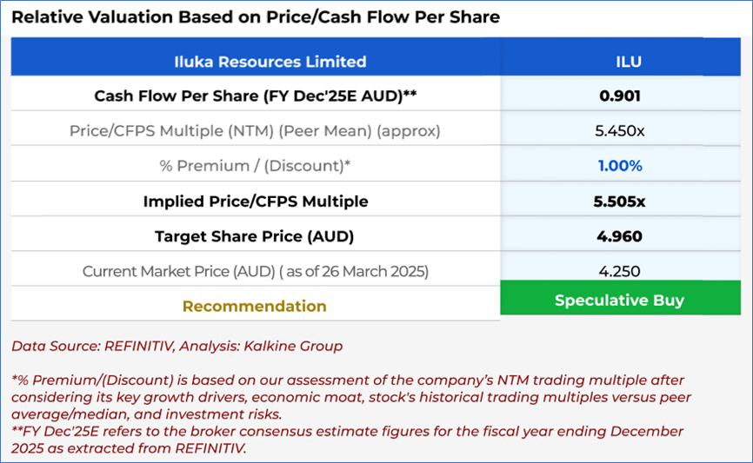This screenshot has width=753, height=463.
Task: Click the Data Source REFINITIV line
Action: coord(177,346)
